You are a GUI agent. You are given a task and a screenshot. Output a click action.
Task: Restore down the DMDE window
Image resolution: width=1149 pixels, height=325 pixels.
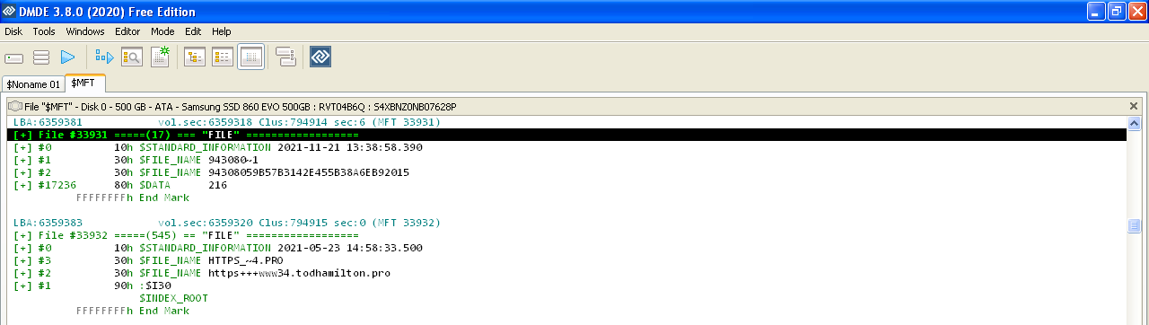pos(1117,11)
